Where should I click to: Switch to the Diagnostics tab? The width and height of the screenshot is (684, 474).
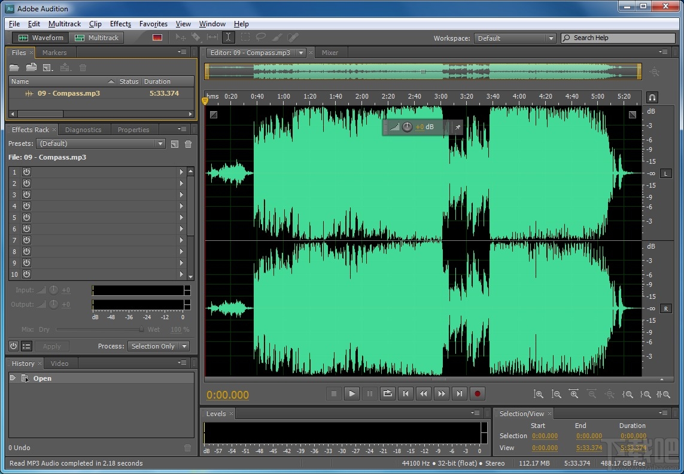[84, 129]
